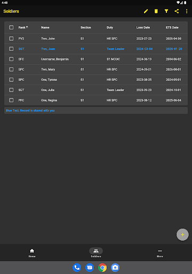Viewport: 192px width, 274px height.
Task: Go to the Home tab
Action: [x=32, y=253]
